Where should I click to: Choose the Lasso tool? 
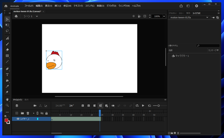pos(7,31)
